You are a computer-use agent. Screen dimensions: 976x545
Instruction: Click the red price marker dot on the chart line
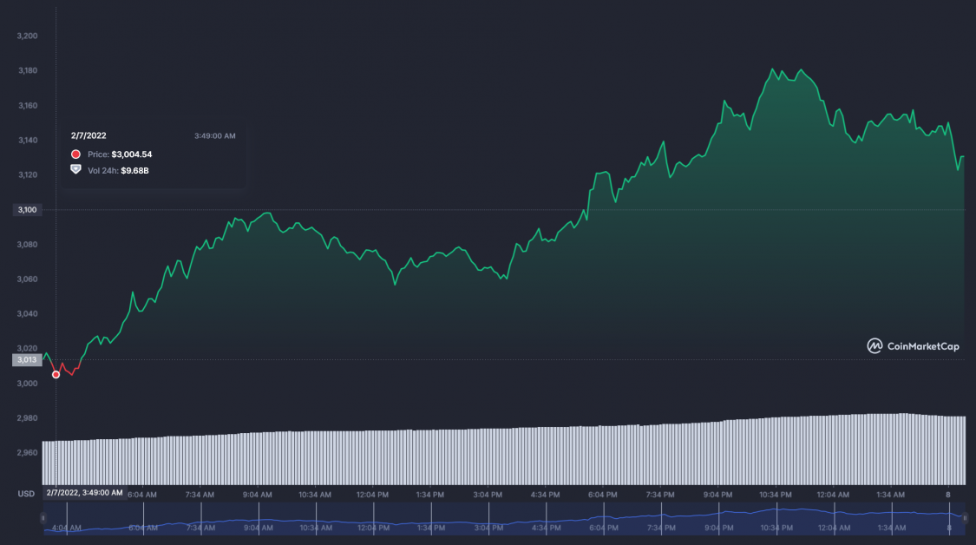pos(56,374)
